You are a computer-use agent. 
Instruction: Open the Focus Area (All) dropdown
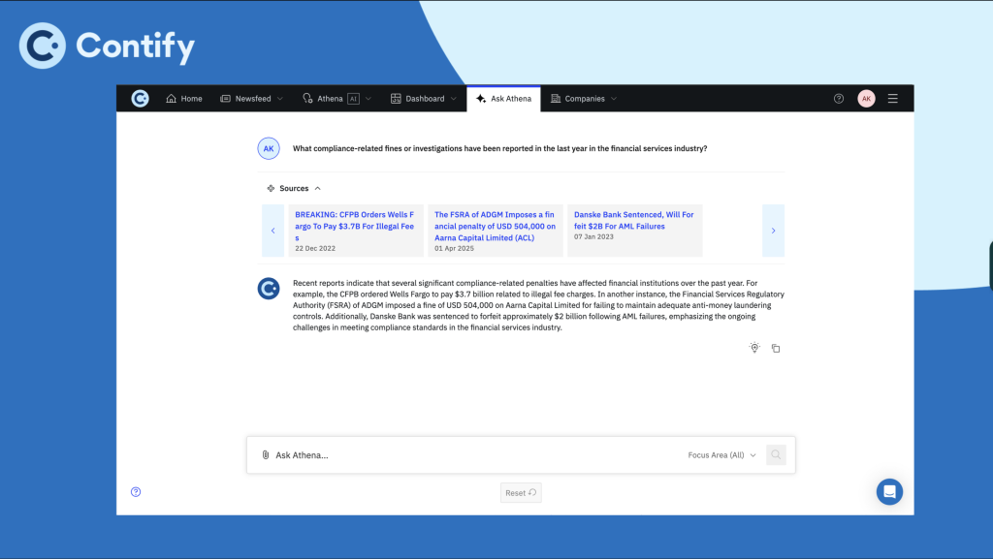[721, 455]
